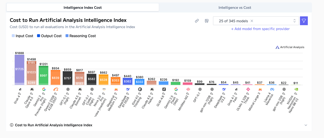This screenshot has width=324, height=138.
Task: Click the info icon beside the bottom Cost to Run title
Action: point(12,125)
